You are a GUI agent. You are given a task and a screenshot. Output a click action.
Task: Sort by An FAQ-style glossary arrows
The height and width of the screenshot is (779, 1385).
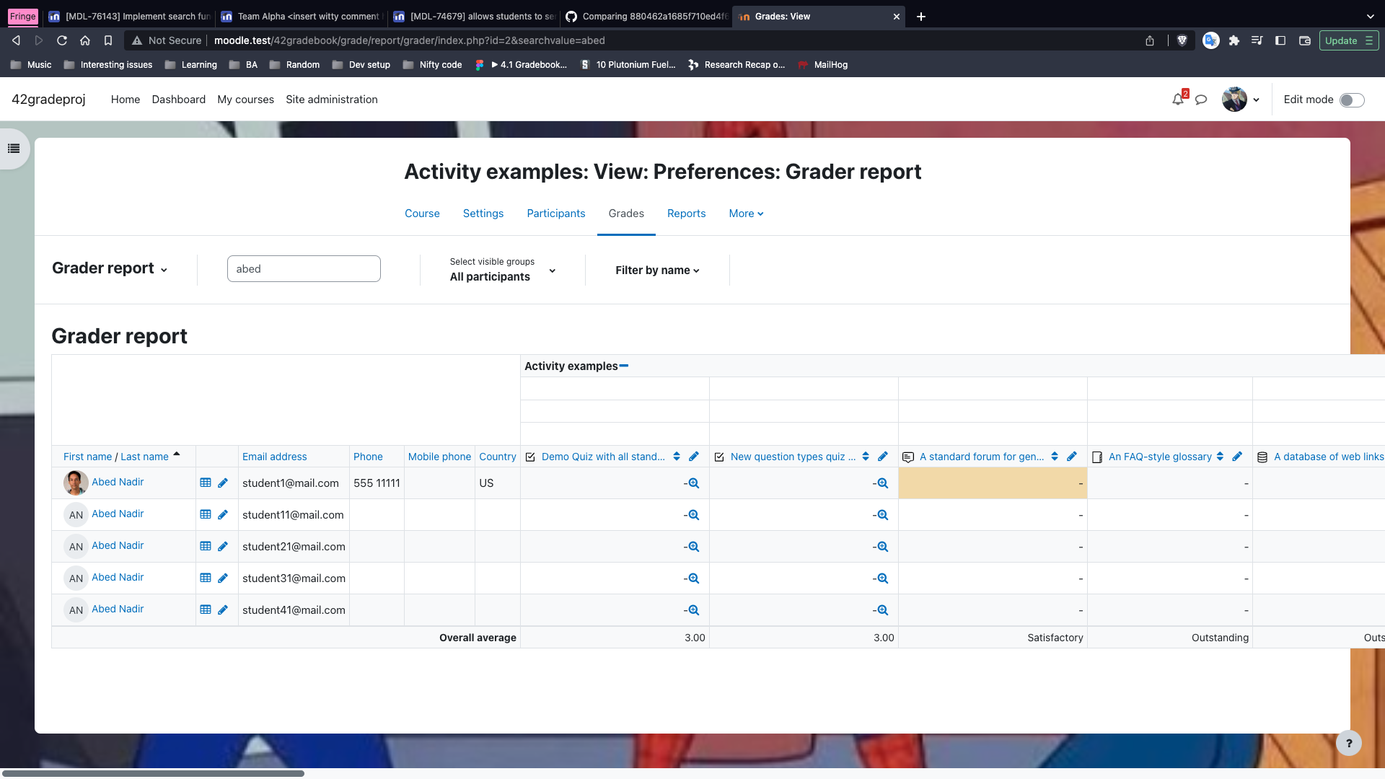pos(1220,457)
